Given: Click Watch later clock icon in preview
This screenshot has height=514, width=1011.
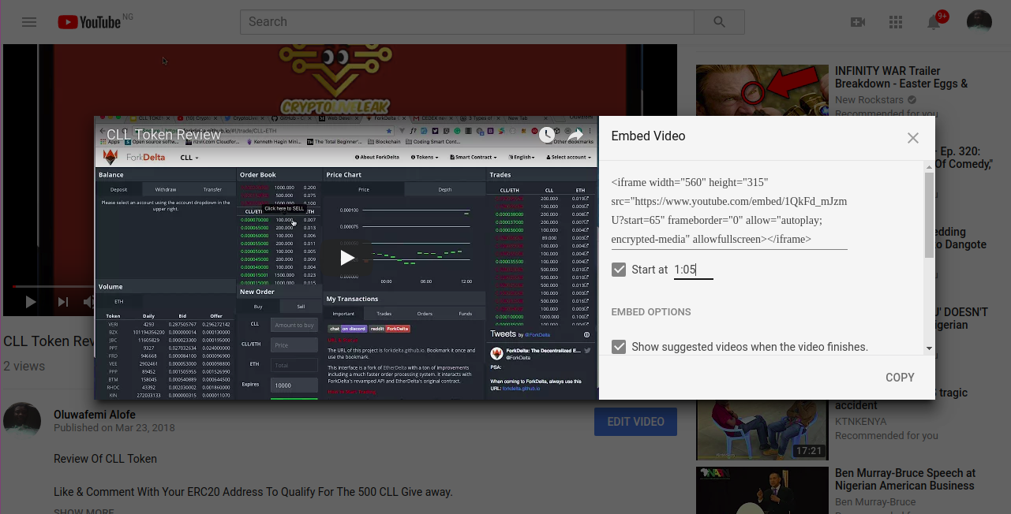Looking at the screenshot, I should [546, 135].
